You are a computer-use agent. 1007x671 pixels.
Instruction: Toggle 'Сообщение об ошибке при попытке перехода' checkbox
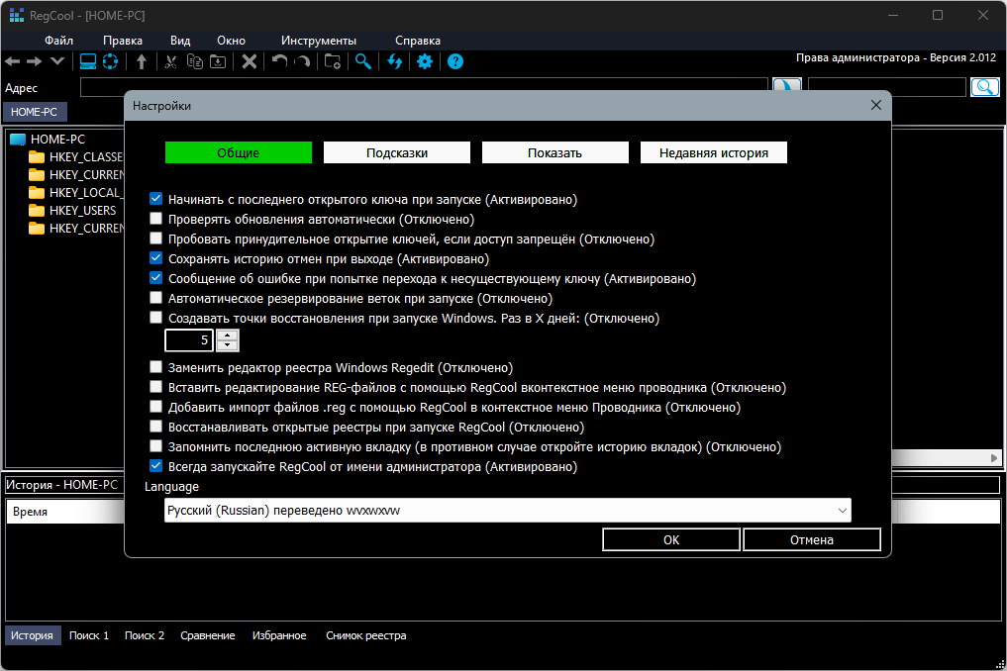[156, 278]
